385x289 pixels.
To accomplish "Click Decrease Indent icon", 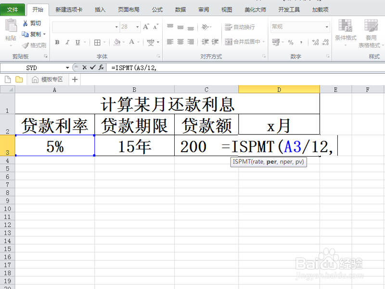I will coord(205,42).
